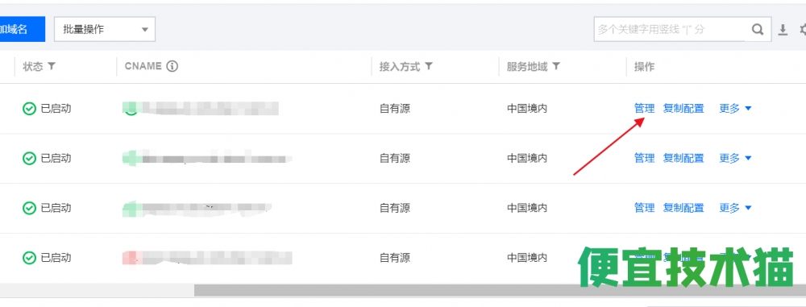Viewport: 806px width, 307px height.
Task: Open settings gear icon at top right
Action: coord(803,30)
